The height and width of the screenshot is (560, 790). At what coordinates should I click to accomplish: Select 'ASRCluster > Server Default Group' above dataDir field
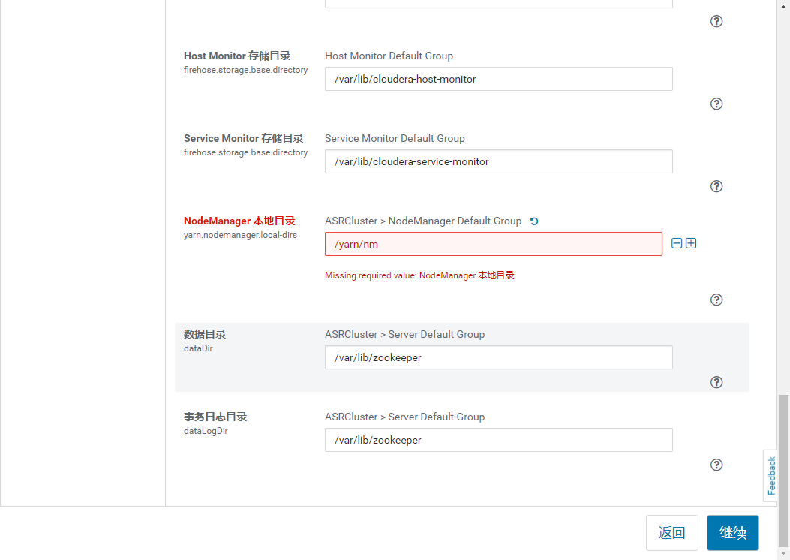pos(404,335)
